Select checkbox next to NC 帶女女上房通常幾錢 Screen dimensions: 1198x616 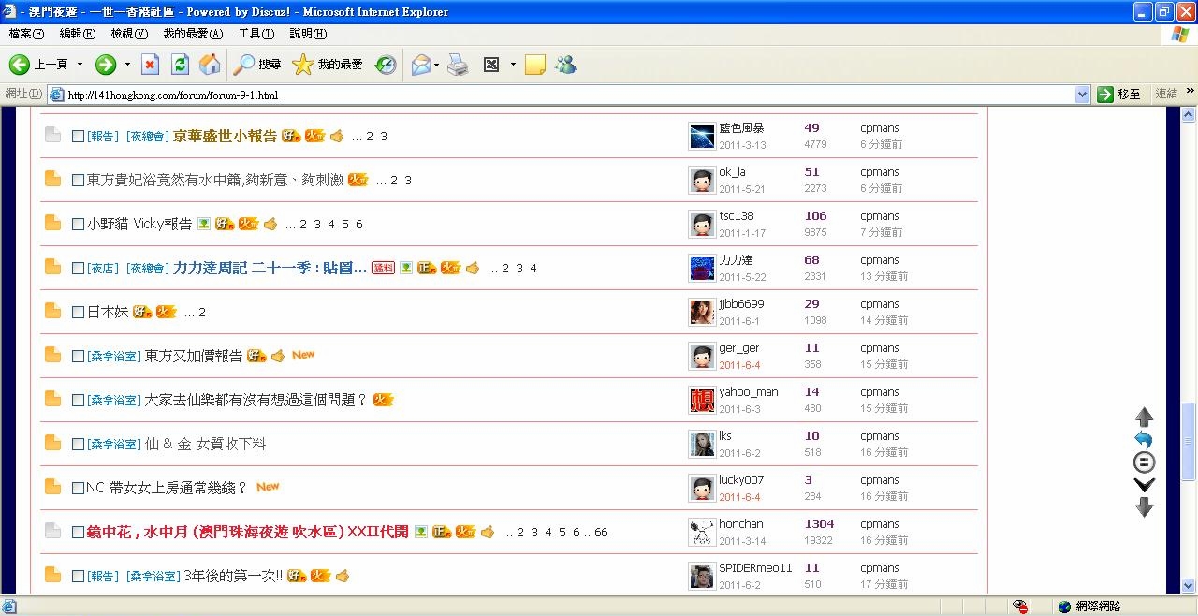tap(79, 488)
